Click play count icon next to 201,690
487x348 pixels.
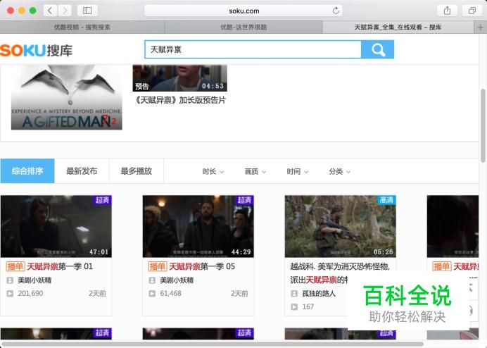[10, 293]
